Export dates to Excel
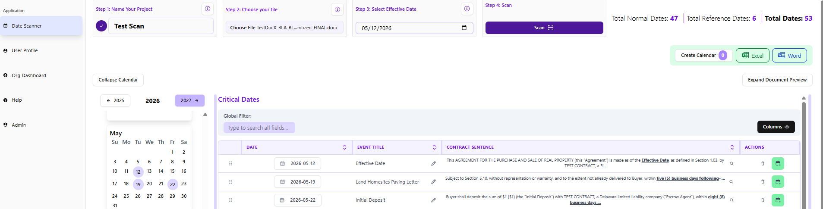This screenshot has width=823, height=209. pos(752,56)
